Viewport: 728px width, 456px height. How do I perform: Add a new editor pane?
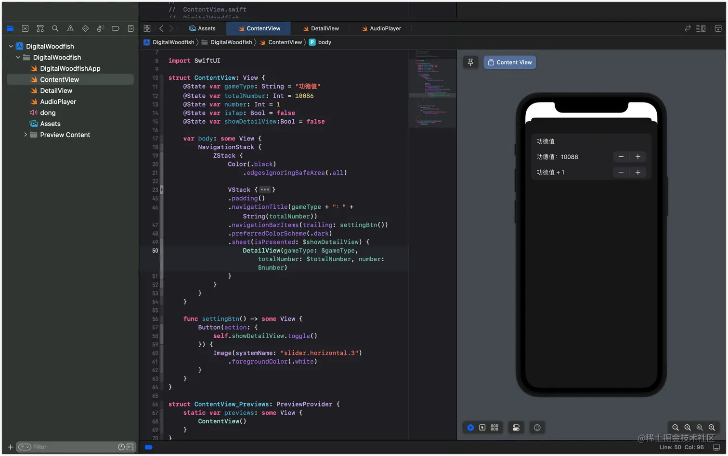[718, 28]
